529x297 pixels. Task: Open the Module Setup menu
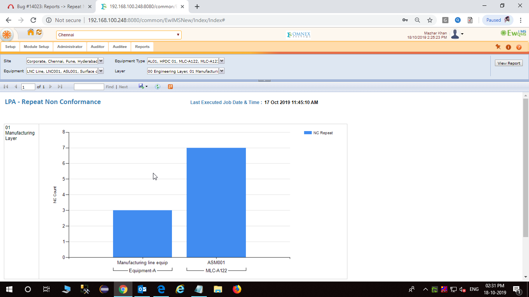[x=36, y=47]
